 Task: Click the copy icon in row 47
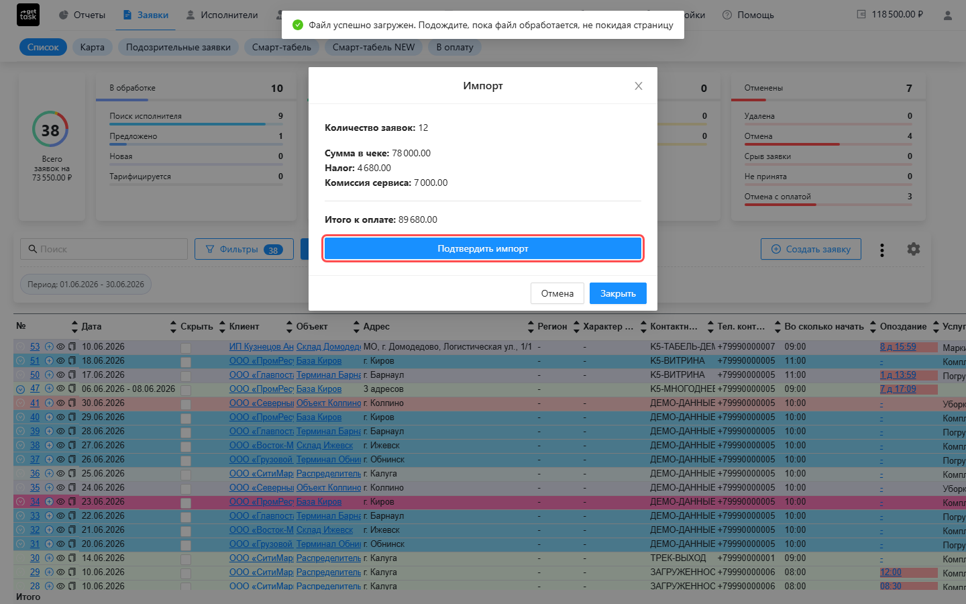72,389
